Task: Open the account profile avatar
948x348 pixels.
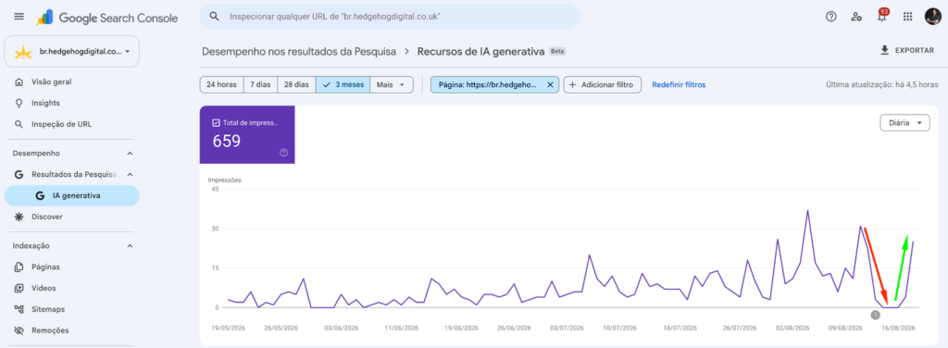Action: [x=932, y=17]
